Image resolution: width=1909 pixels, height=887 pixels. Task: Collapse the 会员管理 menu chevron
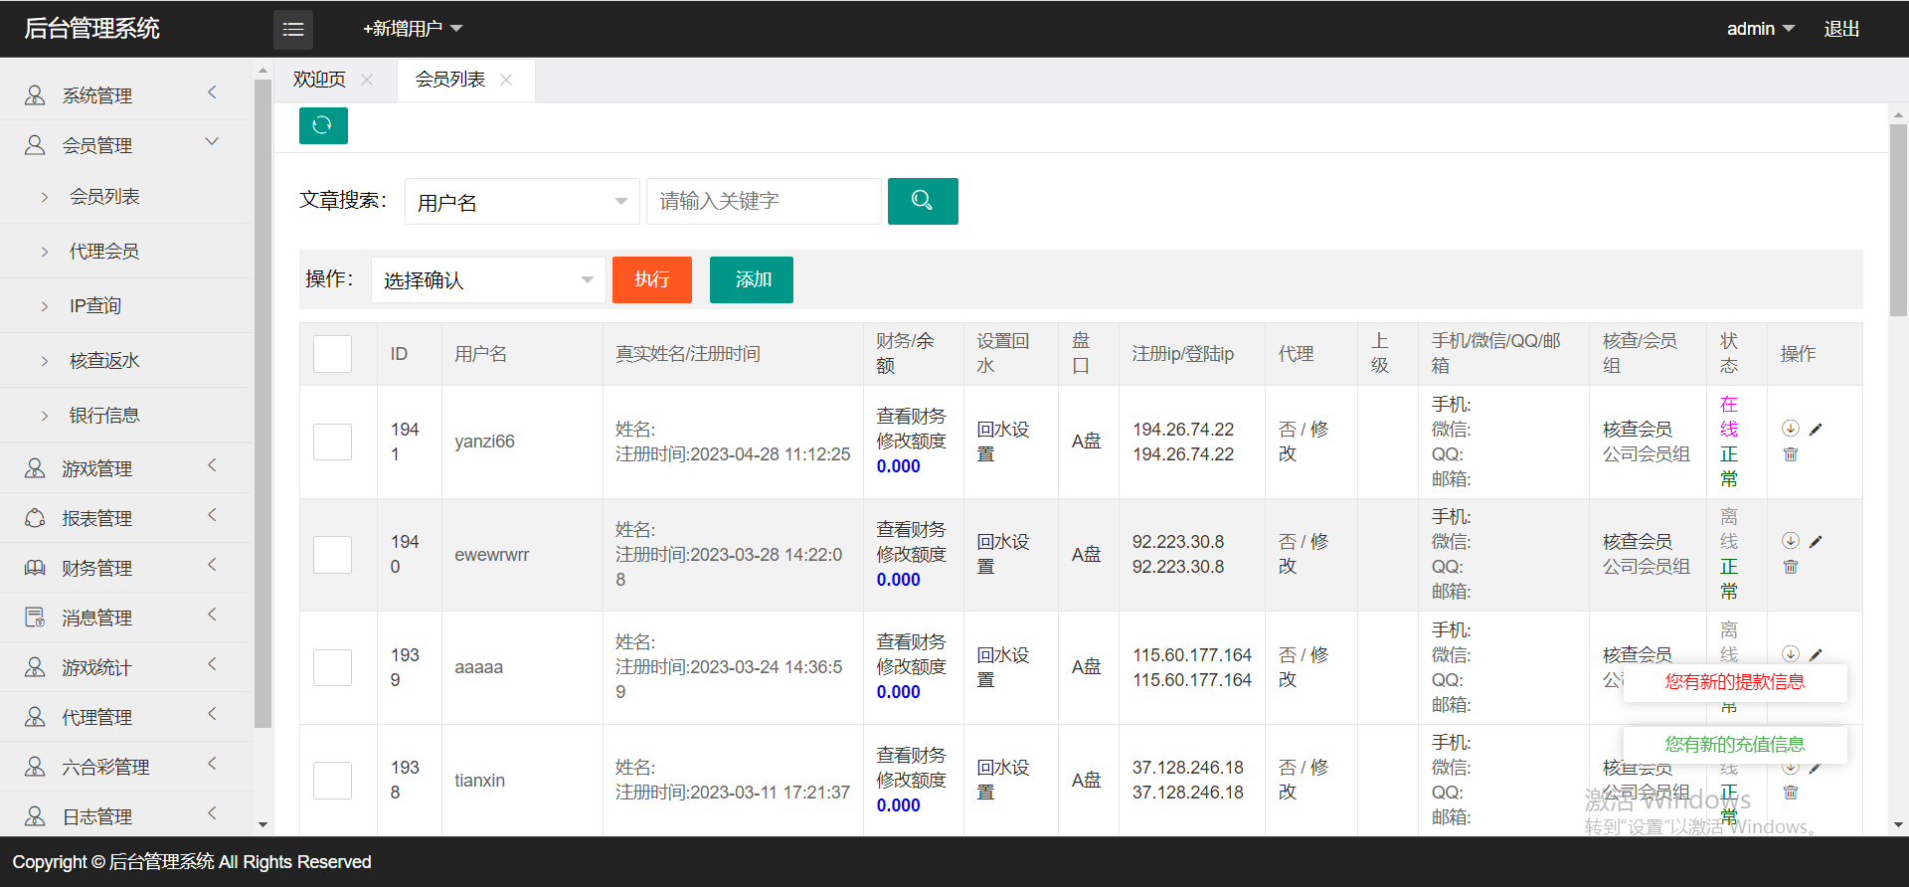[x=212, y=142]
